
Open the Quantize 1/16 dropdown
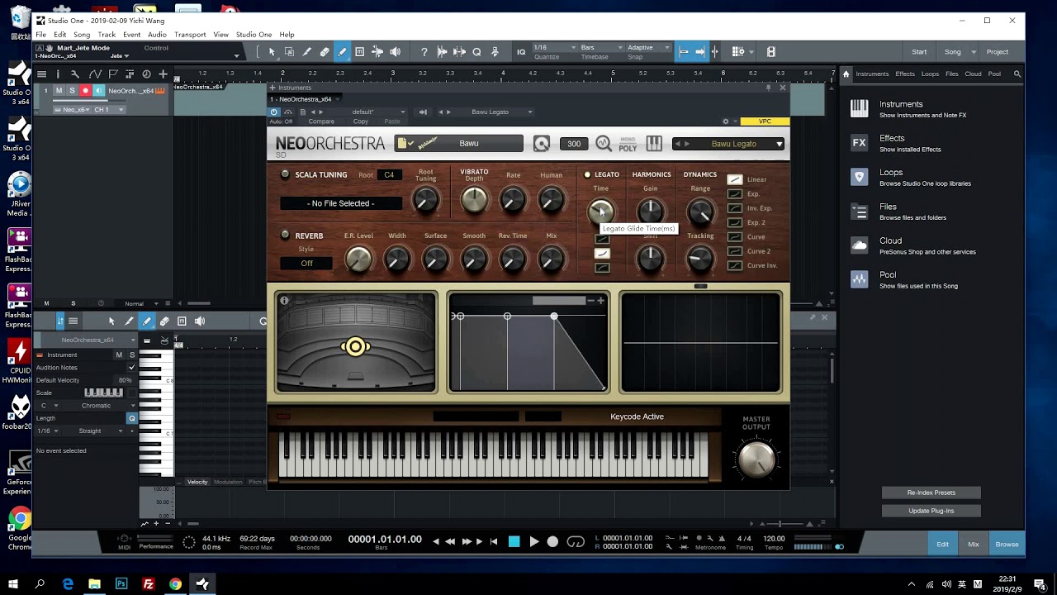(x=553, y=47)
